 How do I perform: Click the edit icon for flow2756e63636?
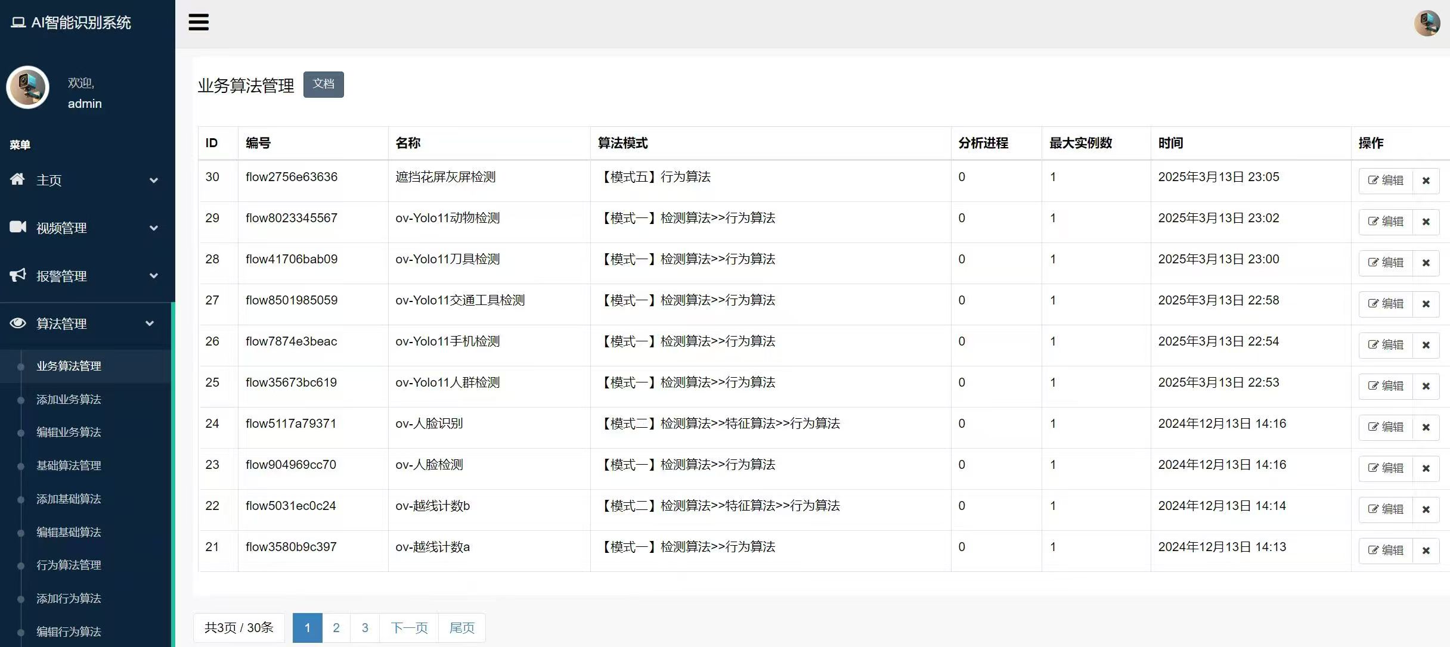[1386, 180]
